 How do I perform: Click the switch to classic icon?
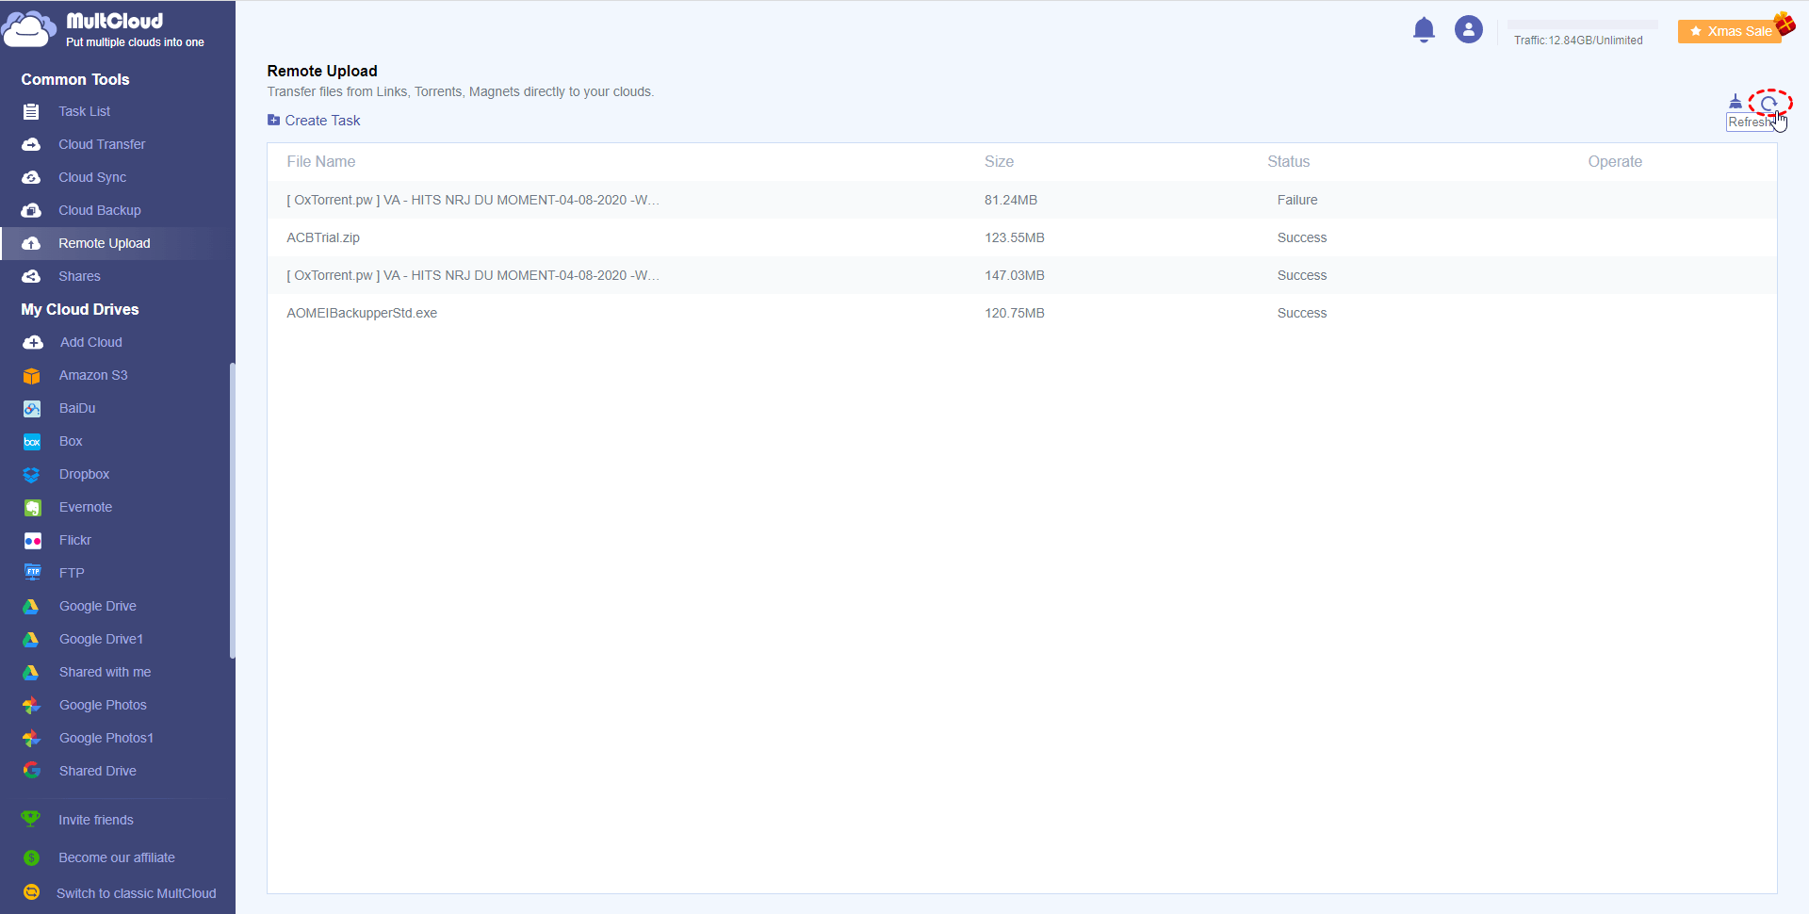click(31, 891)
